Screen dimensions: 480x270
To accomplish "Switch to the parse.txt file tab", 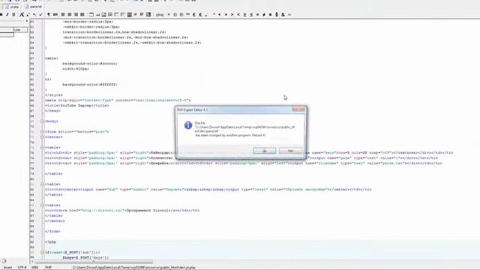I will 33,7.
